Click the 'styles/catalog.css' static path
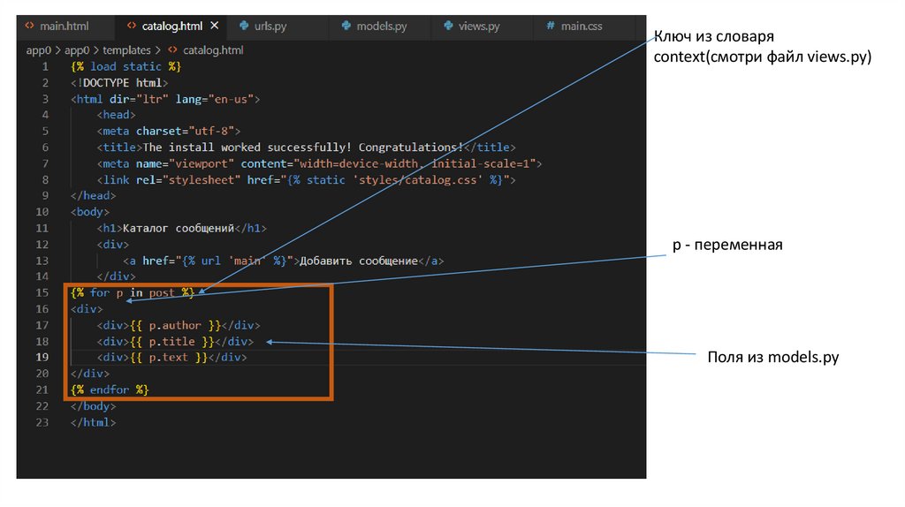 point(418,180)
